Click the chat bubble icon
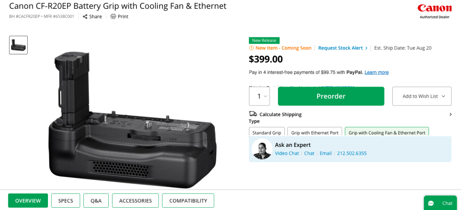Viewport: 461px width, 210px height. (431, 203)
